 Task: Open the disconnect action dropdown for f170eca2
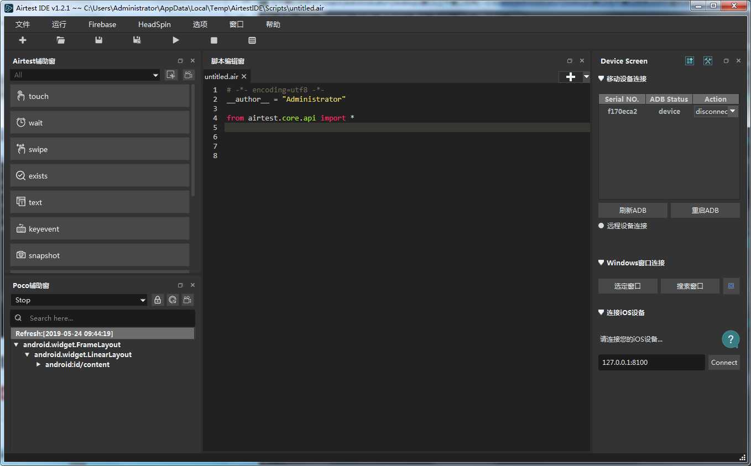pyautogui.click(x=716, y=111)
